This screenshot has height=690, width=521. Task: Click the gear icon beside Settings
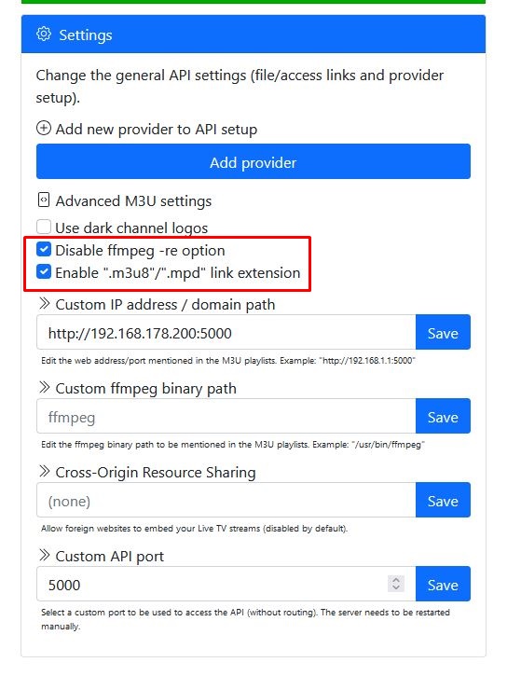click(44, 34)
